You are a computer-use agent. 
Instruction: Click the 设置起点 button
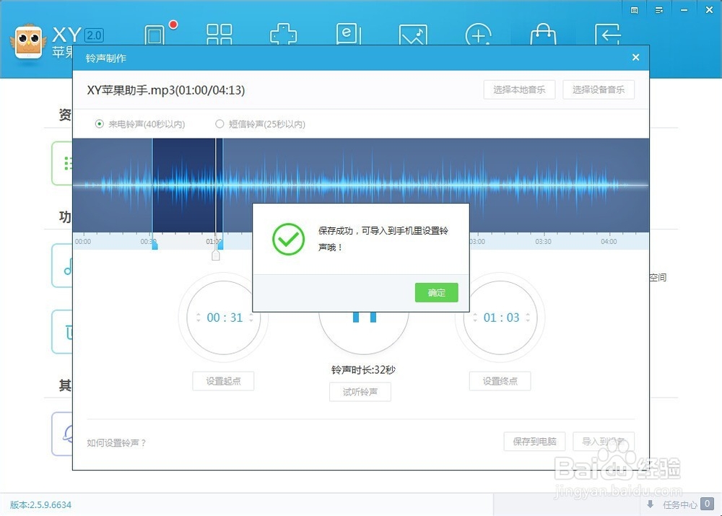tap(223, 381)
